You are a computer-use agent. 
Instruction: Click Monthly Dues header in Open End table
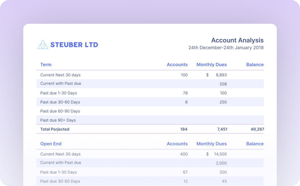(212, 144)
